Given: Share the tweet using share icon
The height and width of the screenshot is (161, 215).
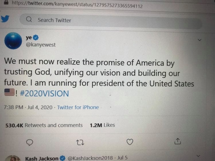Looking at the screenshot, I should (x=178, y=141).
